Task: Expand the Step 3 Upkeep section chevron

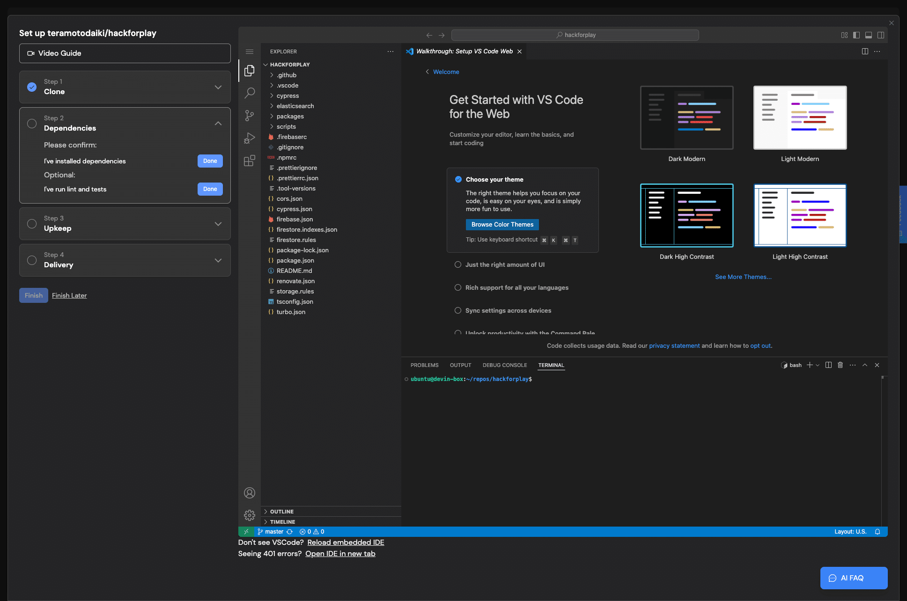Action: [218, 224]
